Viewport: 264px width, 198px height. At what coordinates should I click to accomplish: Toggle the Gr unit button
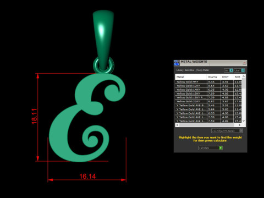point(228,70)
